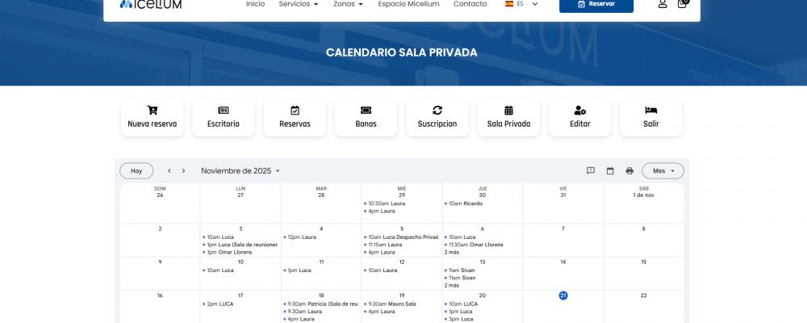Open the Bonos card

point(366,117)
